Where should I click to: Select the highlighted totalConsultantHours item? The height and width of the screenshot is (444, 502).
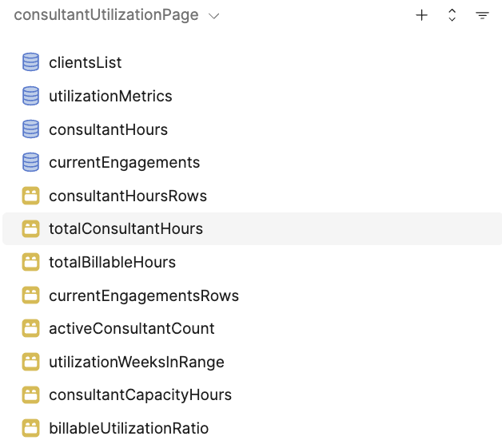(253, 228)
